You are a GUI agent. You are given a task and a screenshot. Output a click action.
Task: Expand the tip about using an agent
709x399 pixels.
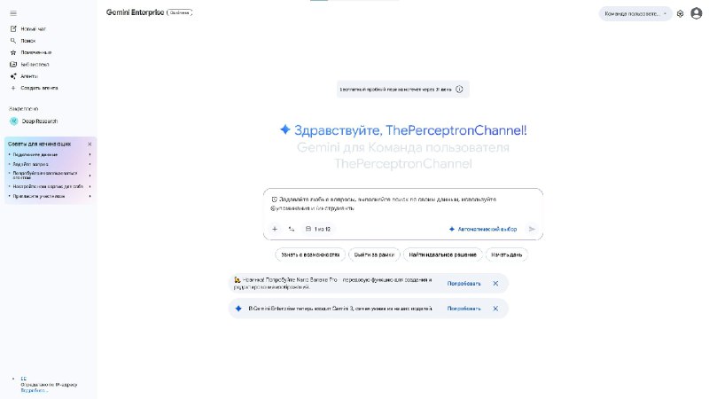pyautogui.click(x=50, y=175)
